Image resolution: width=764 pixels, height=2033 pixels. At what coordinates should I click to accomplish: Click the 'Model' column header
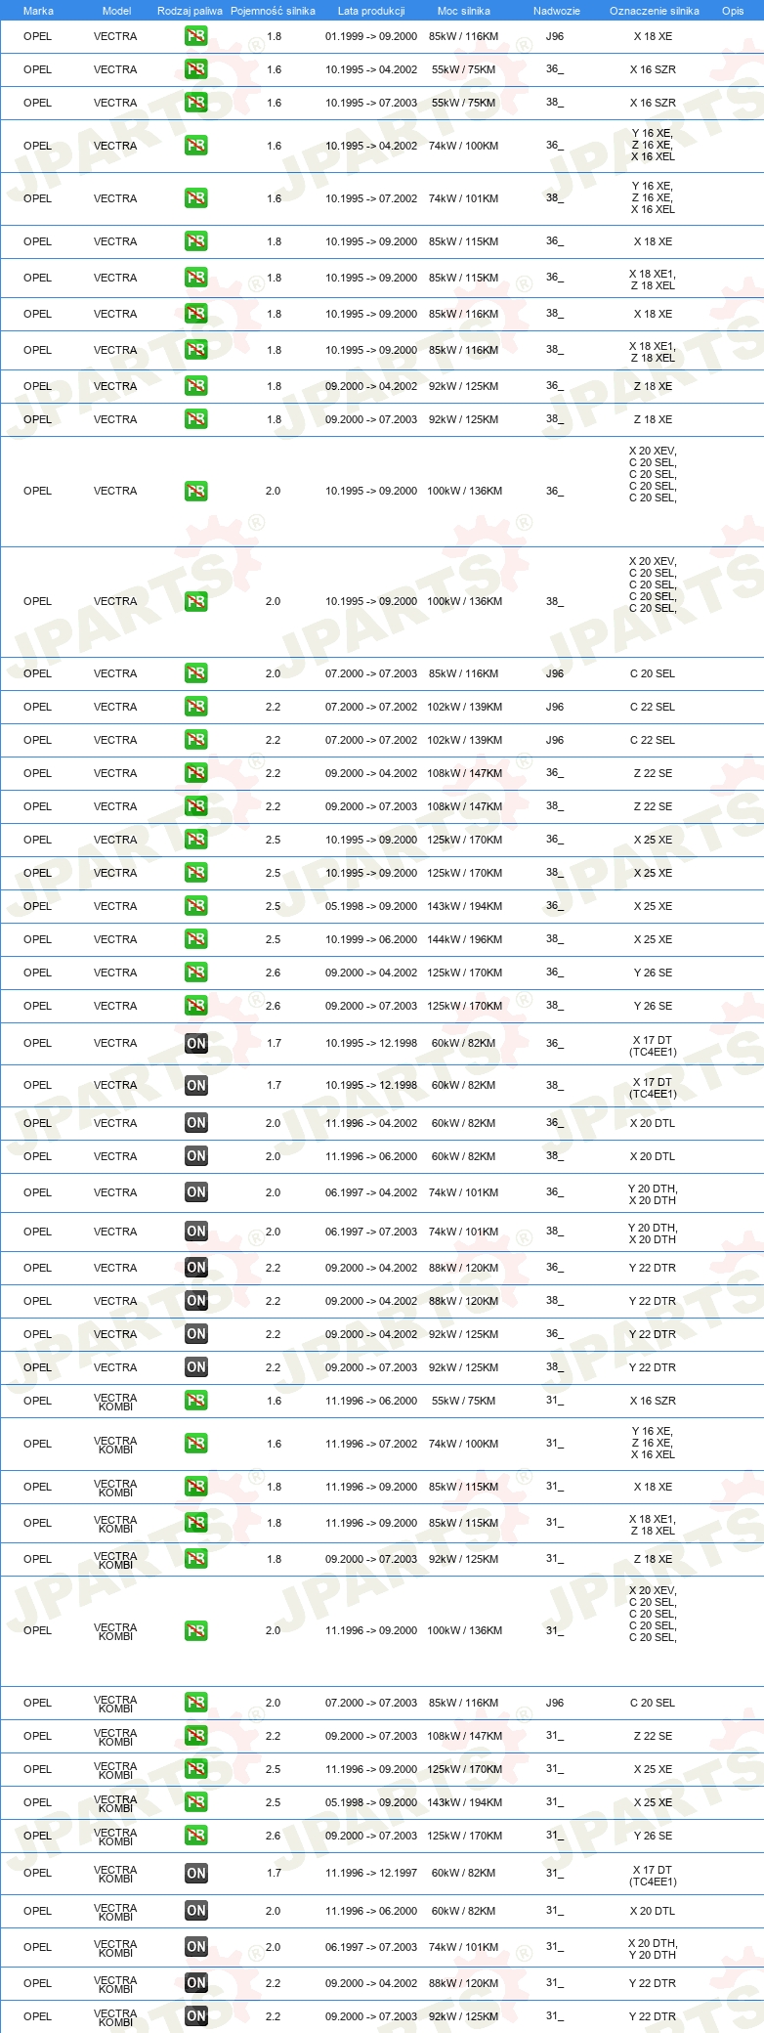tap(116, 11)
